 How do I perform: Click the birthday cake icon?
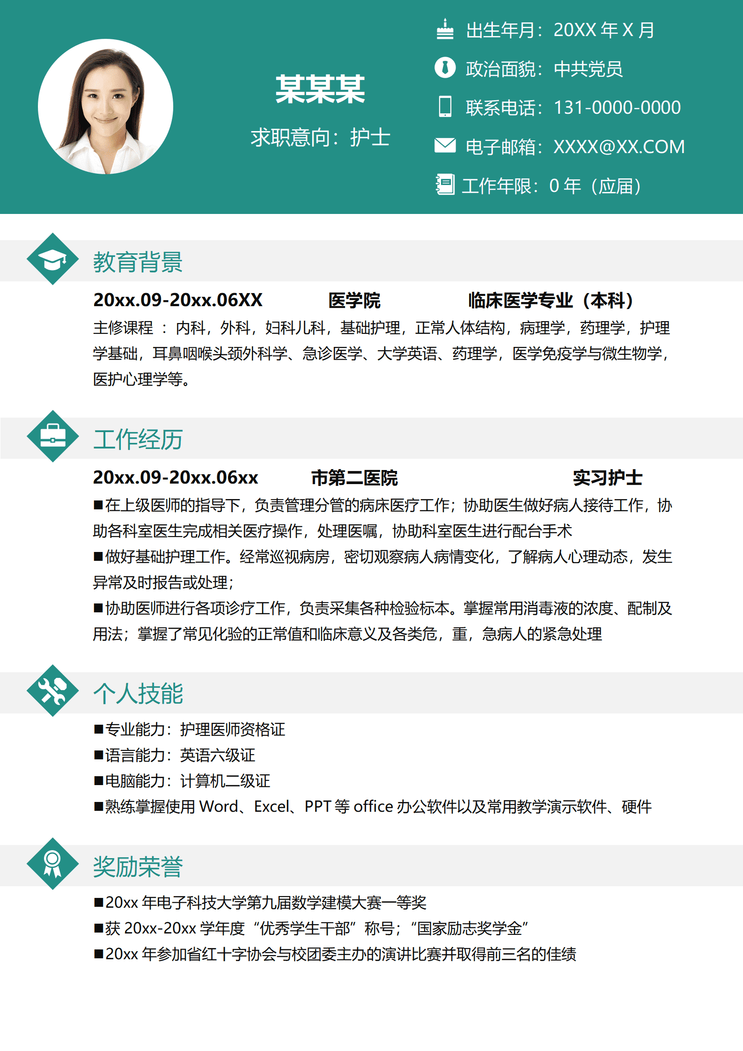pyautogui.click(x=445, y=29)
